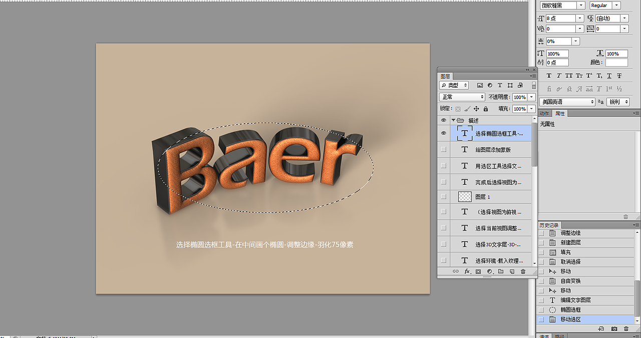The width and height of the screenshot is (641, 338).
Task: Apply subscript text style
Action: (599, 76)
